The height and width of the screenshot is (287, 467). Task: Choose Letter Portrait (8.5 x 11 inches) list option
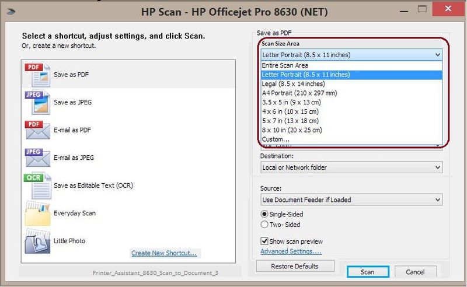[x=351, y=75]
